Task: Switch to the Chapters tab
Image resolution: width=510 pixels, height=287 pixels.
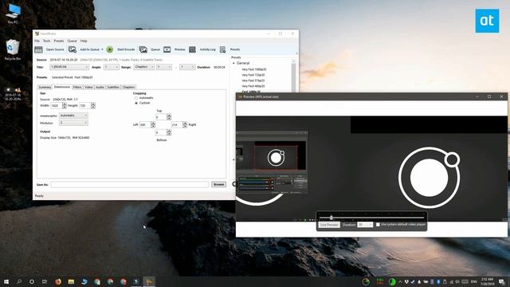Action: (x=128, y=87)
